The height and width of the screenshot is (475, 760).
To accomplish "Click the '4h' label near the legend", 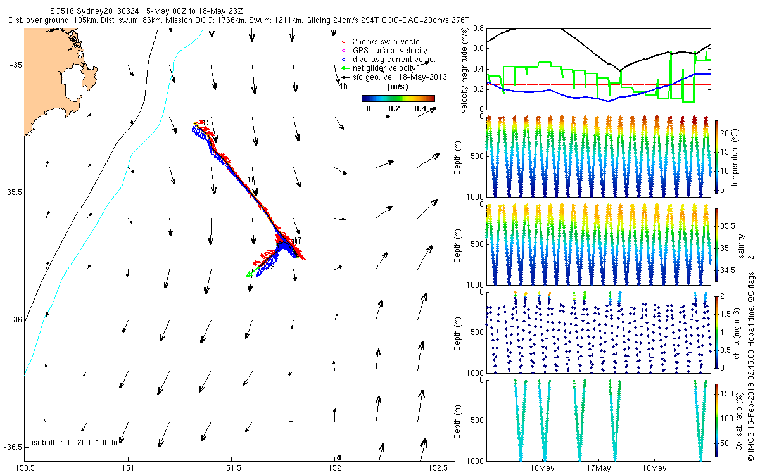I will [343, 85].
